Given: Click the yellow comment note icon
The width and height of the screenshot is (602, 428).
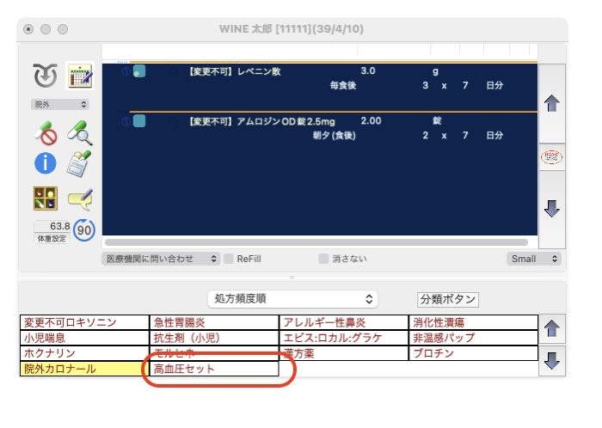Looking at the screenshot, I should pyautogui.click(x=79, y=199).
